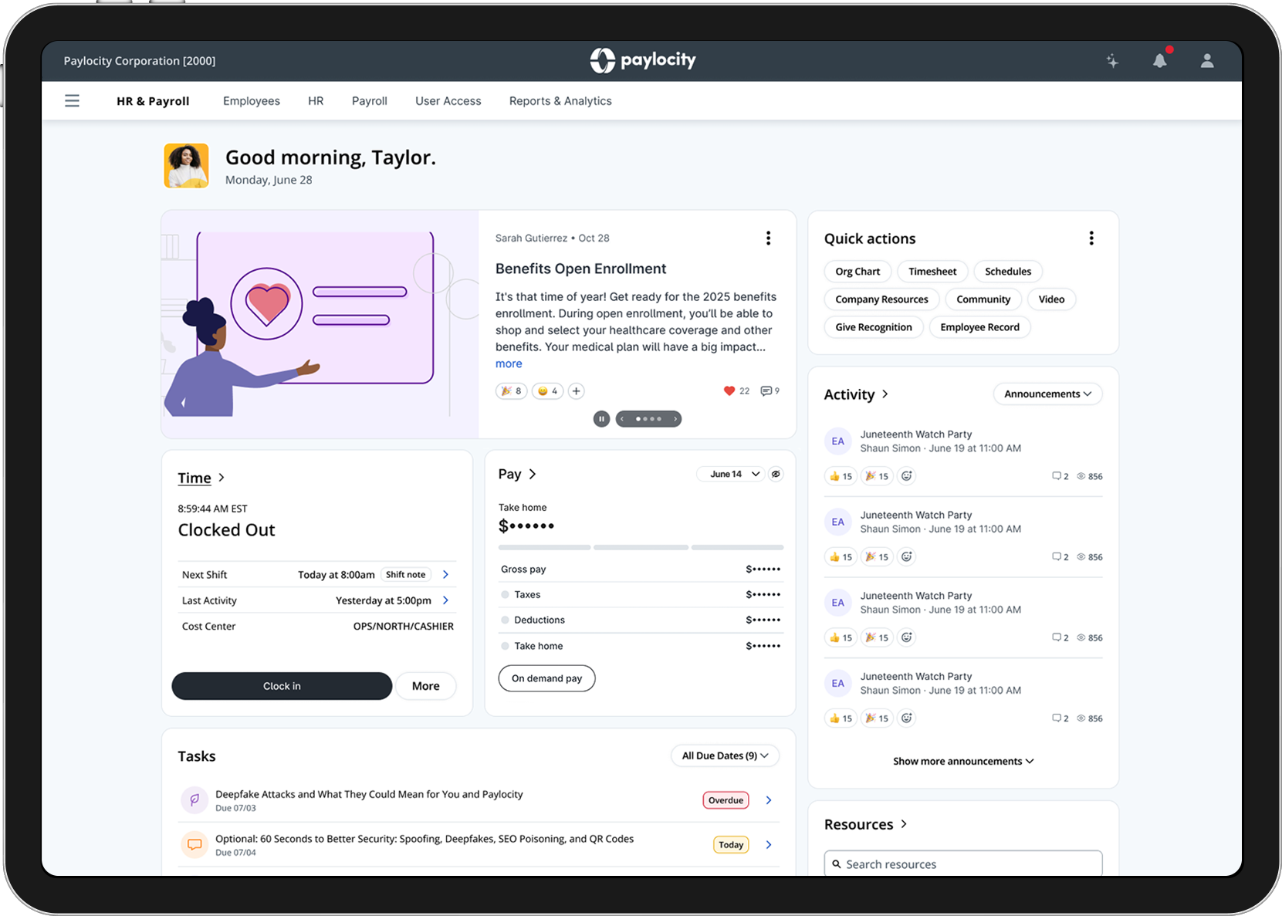Screen dimensions: 1282x916
Task: Open the comments icon showing 9
Action: (x=770, y=391)
